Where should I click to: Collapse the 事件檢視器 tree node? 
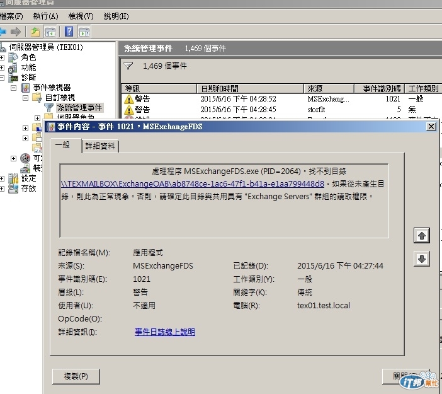(13, 88)
